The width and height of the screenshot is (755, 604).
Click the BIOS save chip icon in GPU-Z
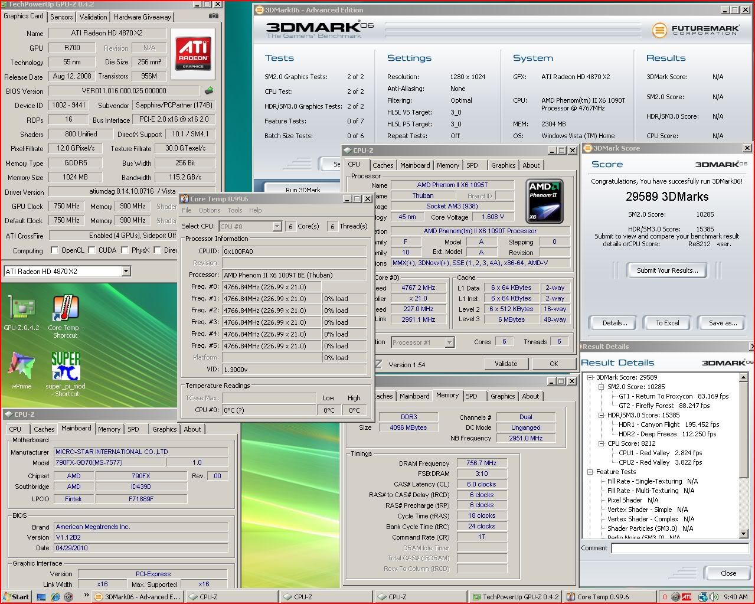(209, 91)
